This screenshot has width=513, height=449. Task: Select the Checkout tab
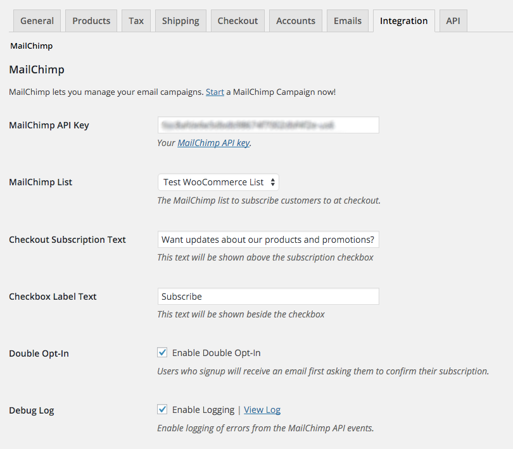tap(237, 21)
